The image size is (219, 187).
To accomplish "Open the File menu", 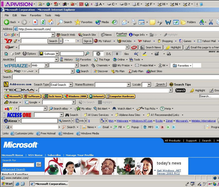I will (7, 15).
